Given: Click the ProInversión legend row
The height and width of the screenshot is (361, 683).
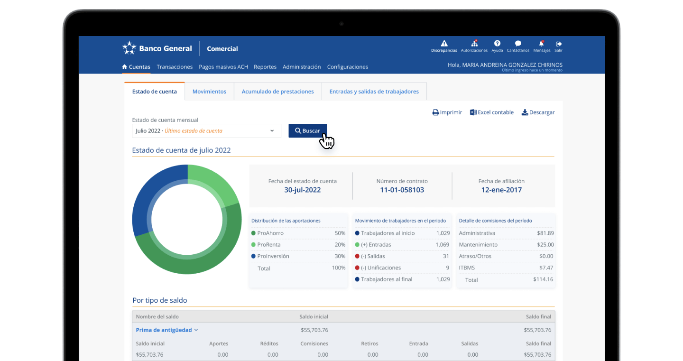Looking at the screenshot, I should click(298, 256).
